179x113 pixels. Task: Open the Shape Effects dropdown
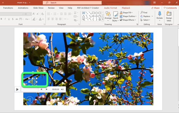(128, 20)
